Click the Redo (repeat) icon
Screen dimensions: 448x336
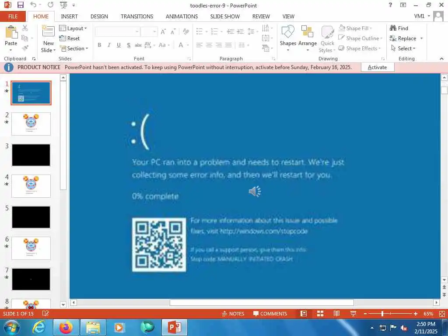tap(51, 5)
